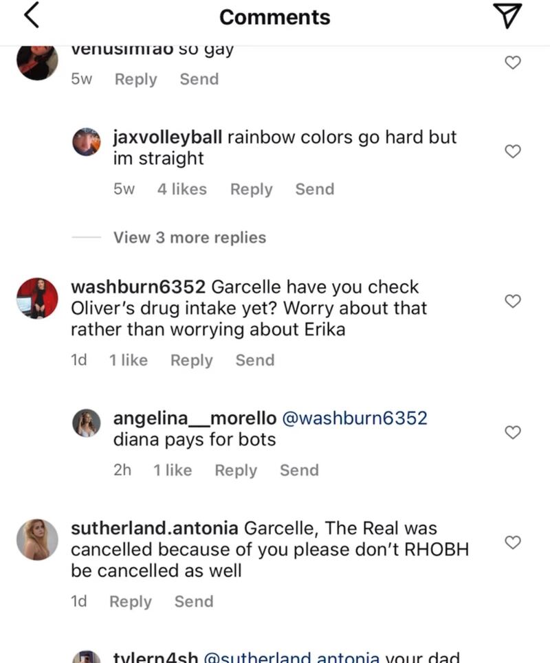Send sutherland.antonia's comment
This screenshot has height=663, width=550.
(194, 601)
